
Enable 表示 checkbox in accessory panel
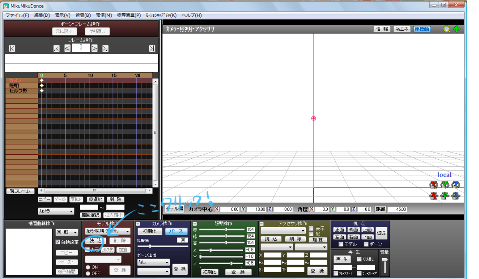pos(311,229)
